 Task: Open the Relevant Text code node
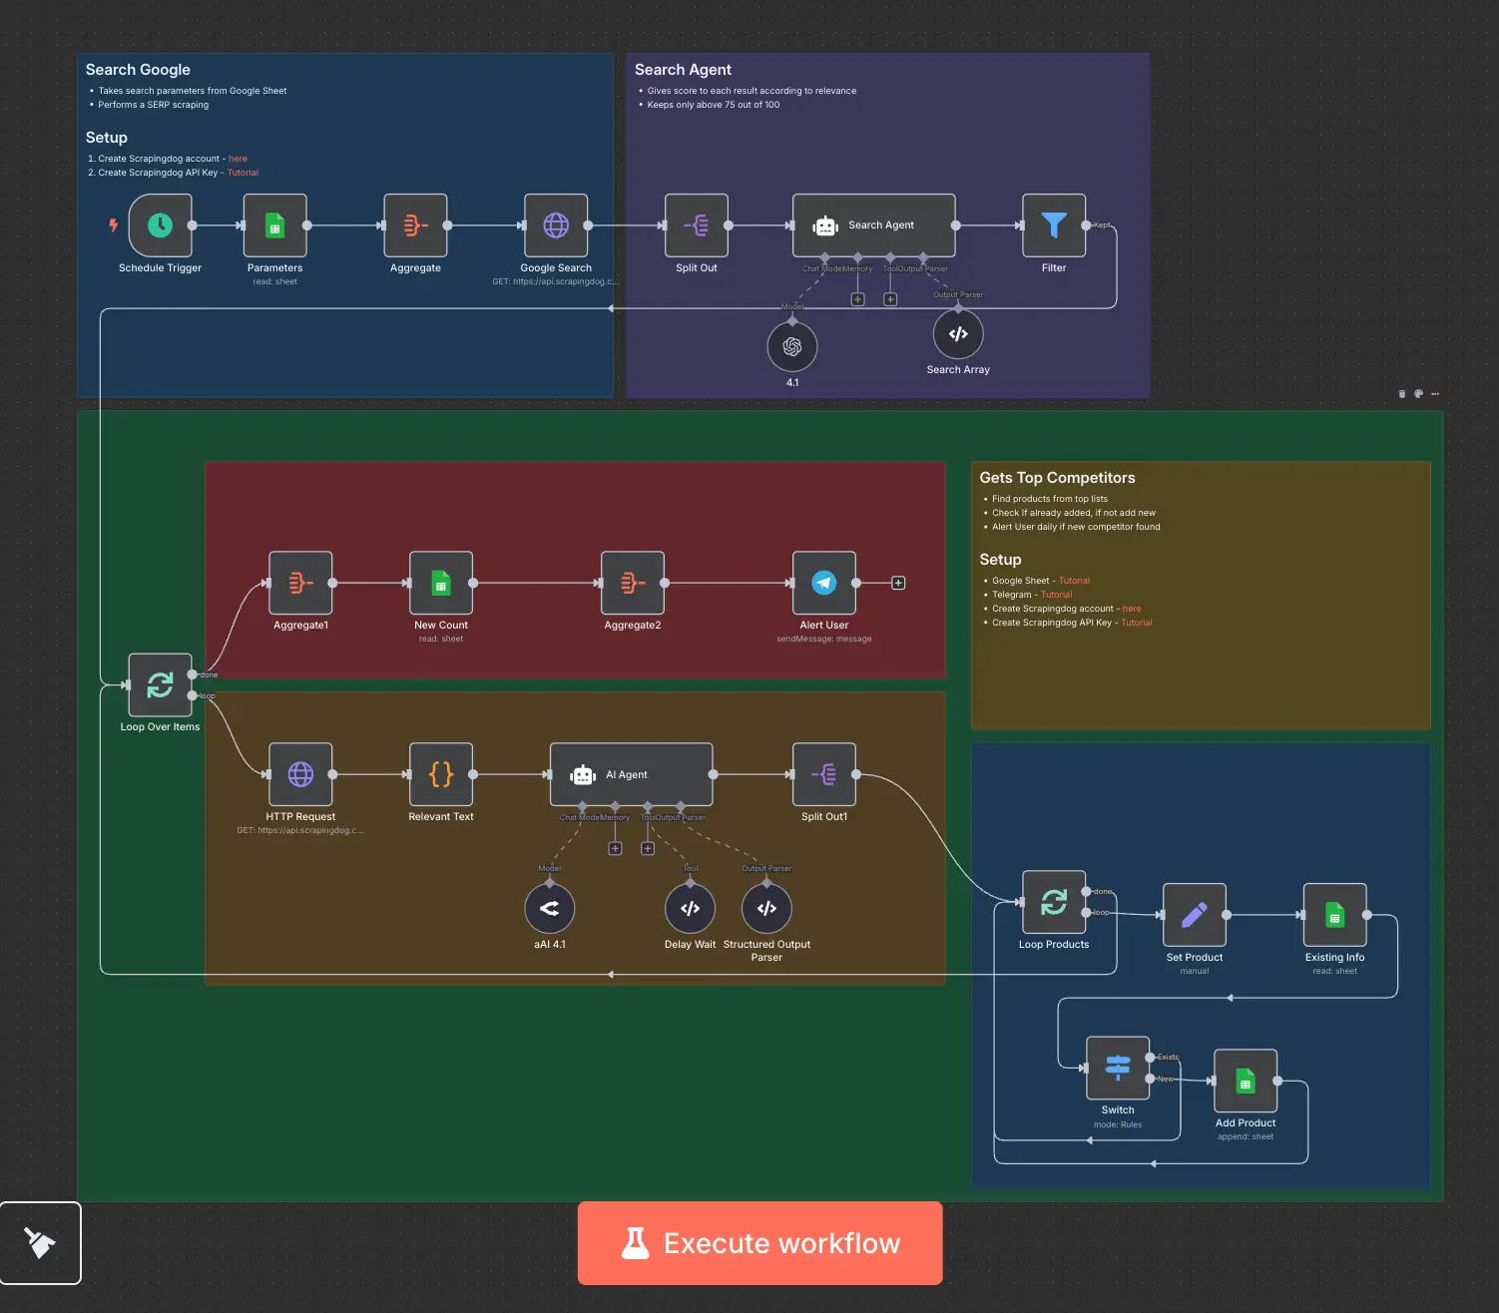440,775
